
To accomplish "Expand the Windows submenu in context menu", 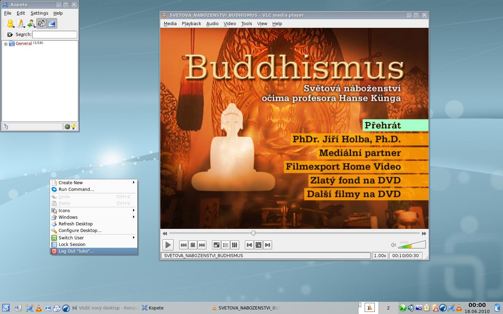I will [x=94, y=217].
